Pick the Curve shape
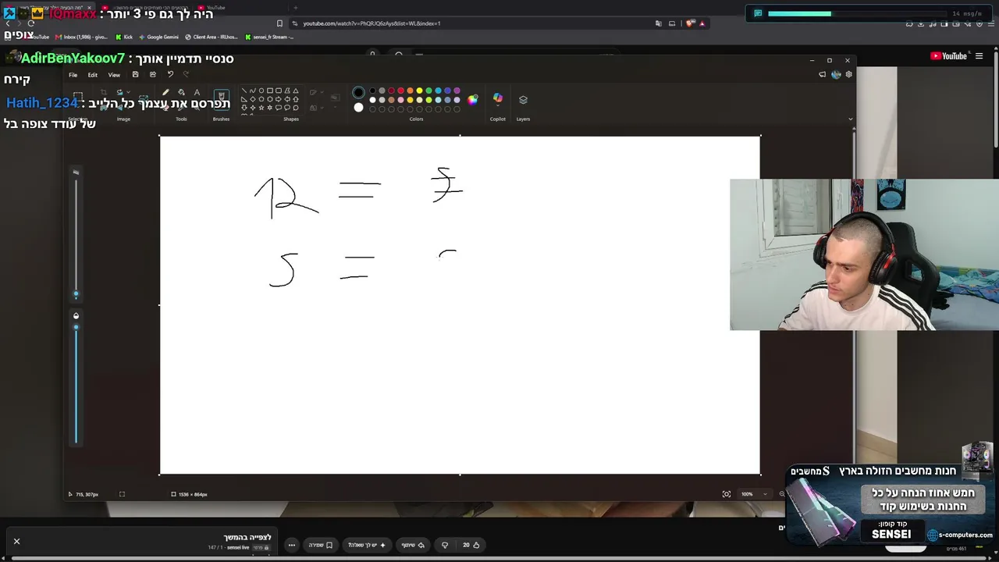The height and width of the screenshot is (562, 999). pos(253,91)
